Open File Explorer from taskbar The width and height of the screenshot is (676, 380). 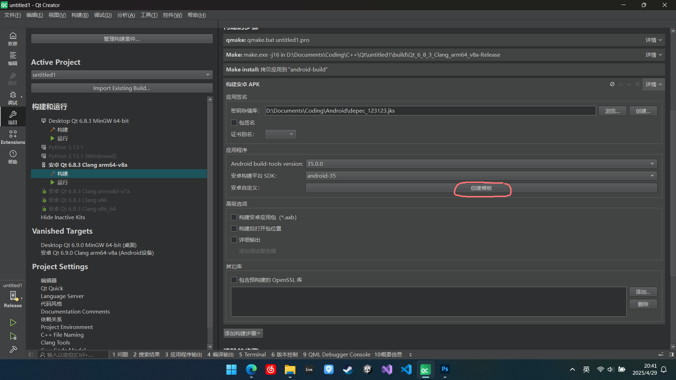click(290, 369)
